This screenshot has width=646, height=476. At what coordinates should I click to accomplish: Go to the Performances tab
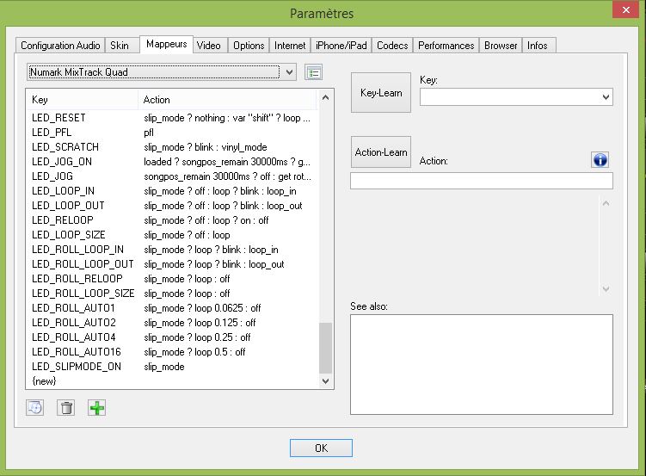(x=446, y=46)
